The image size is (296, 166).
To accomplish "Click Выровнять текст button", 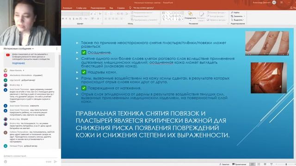I will coord(140,16).
